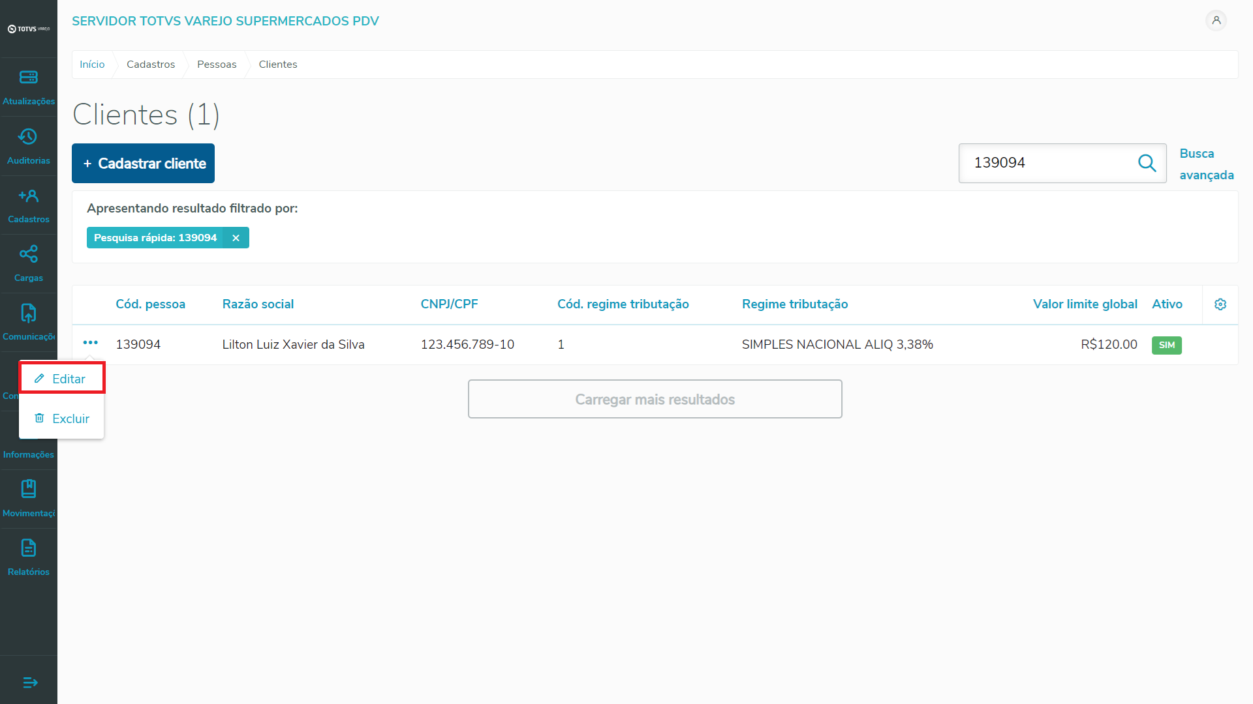Open Busca avançada link
1253x704 pixels.
point(1205,164)
